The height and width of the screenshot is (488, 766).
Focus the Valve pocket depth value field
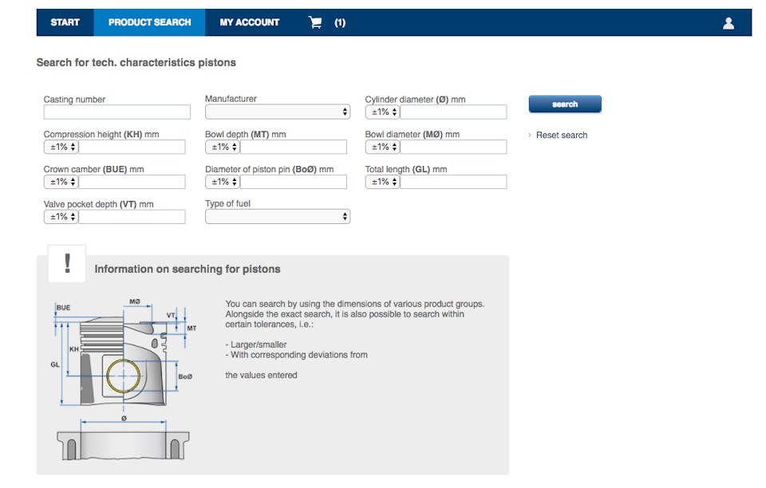point(132,217)
